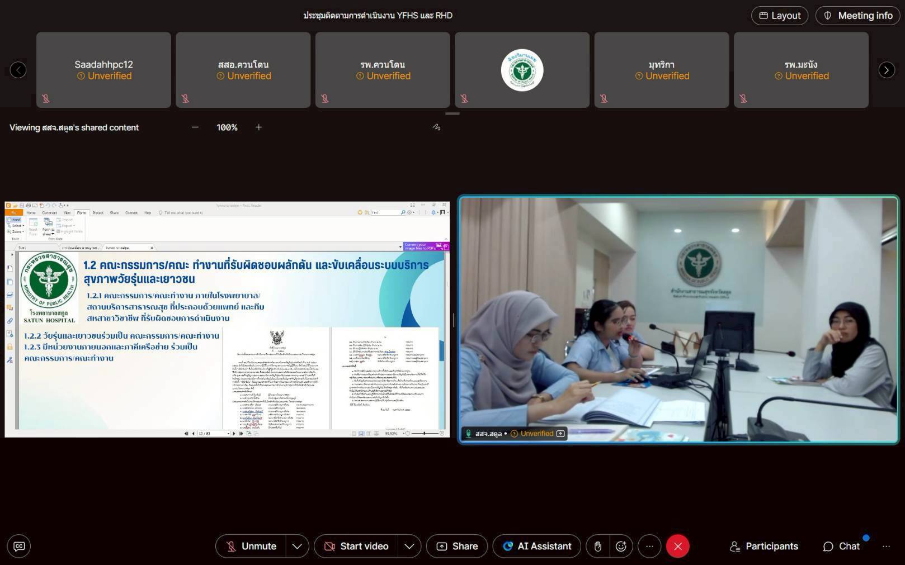Zoom in on shared content with the plus icon
This screenshot has height=565, width=905.
258,127
